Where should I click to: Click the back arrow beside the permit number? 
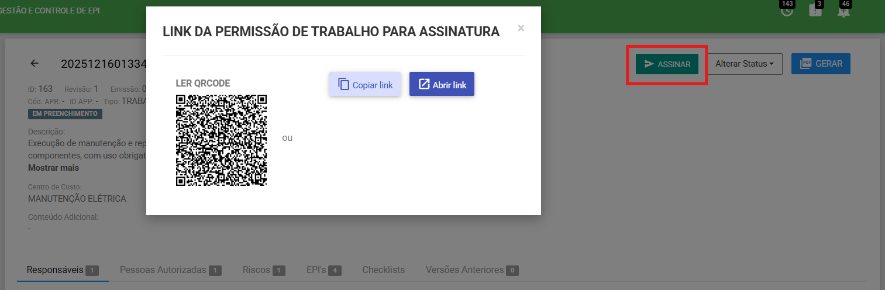click(35, 63)
